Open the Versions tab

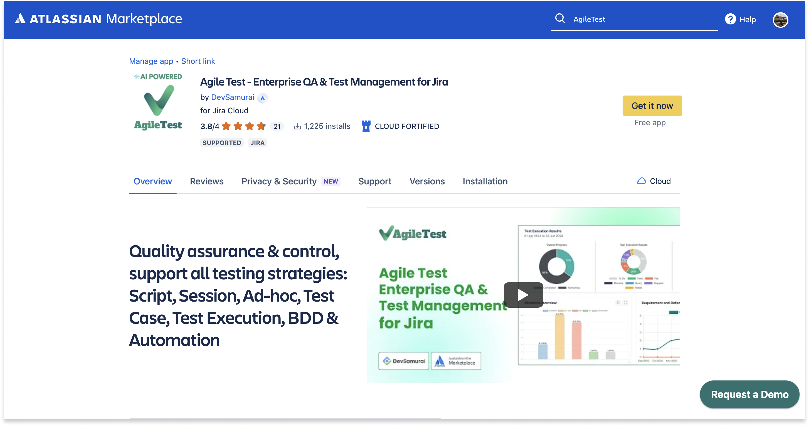pyautogui.click(x=427, y=181)
